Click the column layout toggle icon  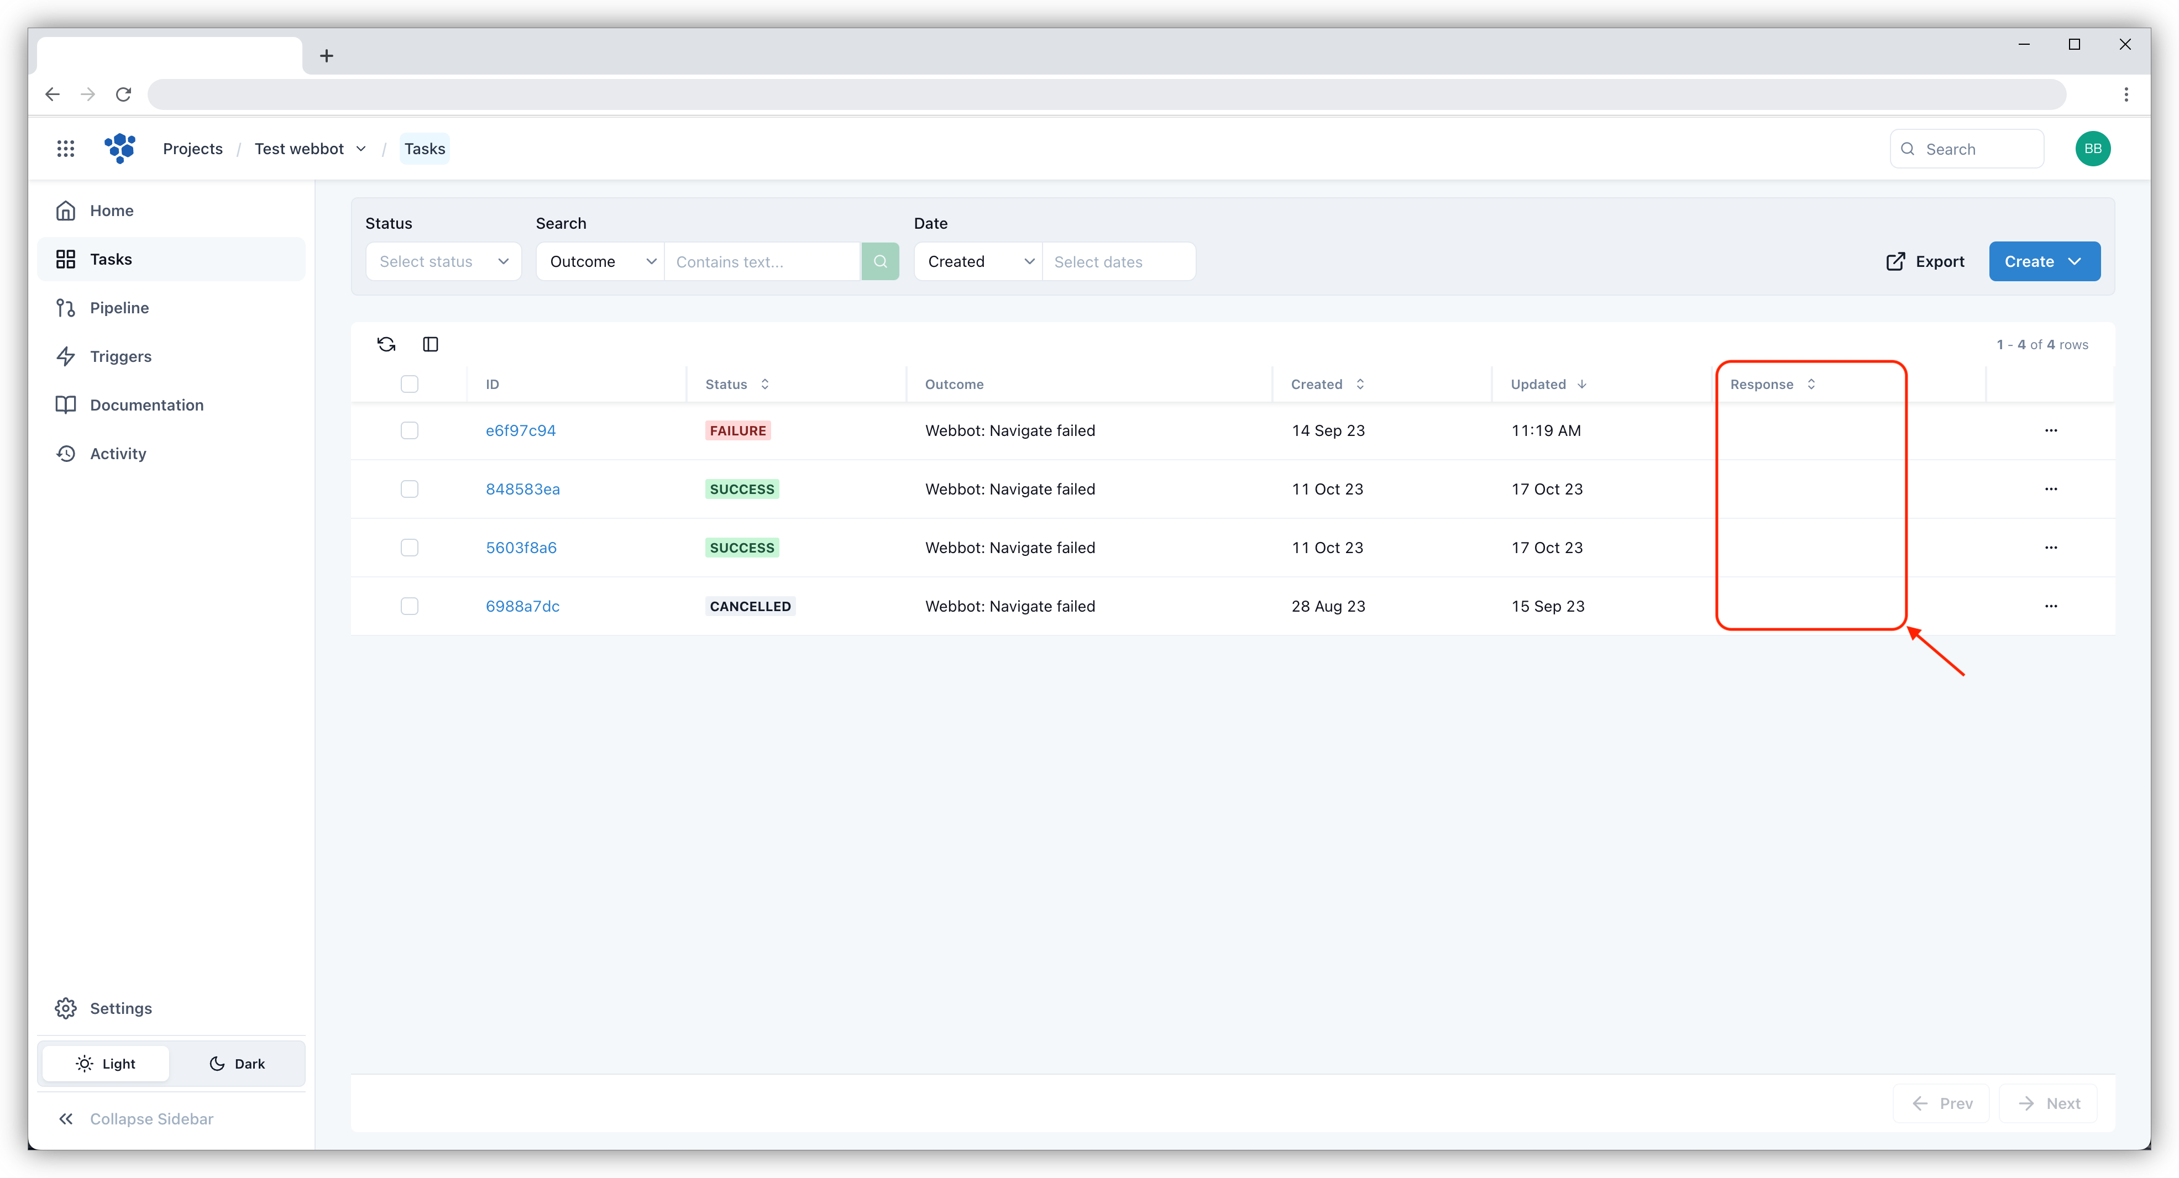click(429, 344)
